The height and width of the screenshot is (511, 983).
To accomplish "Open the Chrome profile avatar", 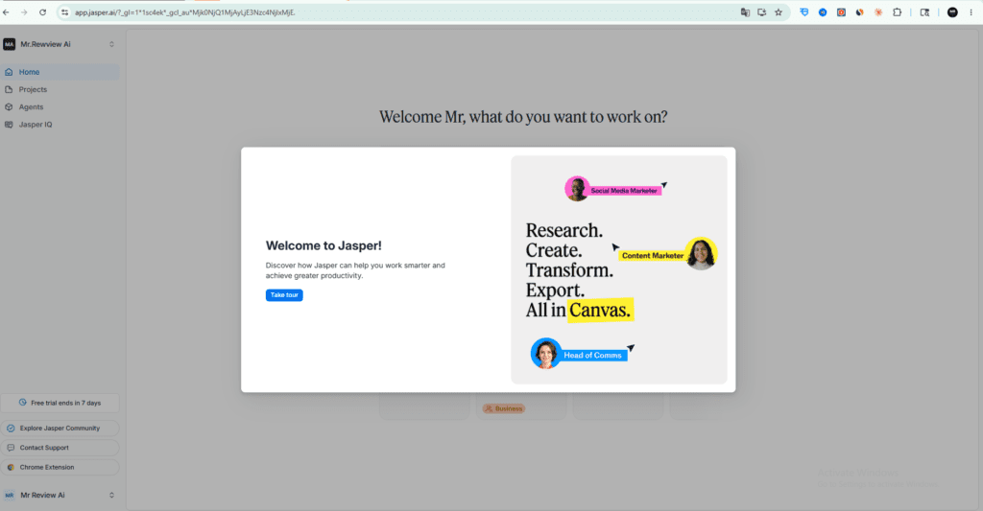I will [x=952, y=12].
